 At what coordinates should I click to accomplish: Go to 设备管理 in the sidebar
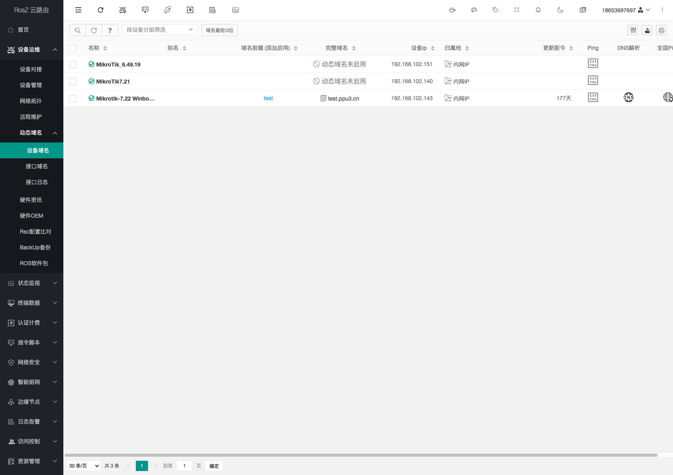(31, 85)
